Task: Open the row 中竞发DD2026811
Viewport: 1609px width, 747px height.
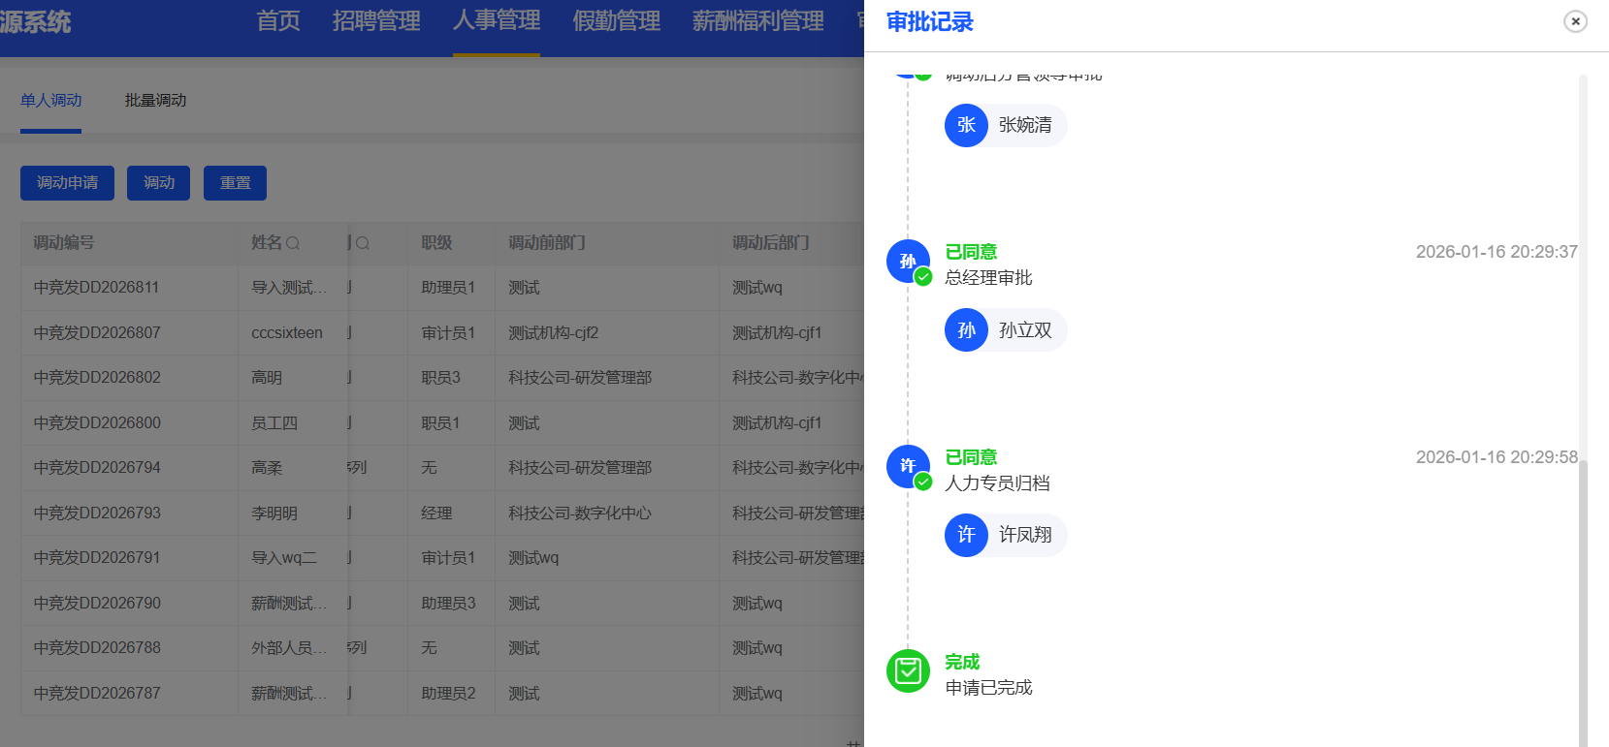Action: click(97, 288)
